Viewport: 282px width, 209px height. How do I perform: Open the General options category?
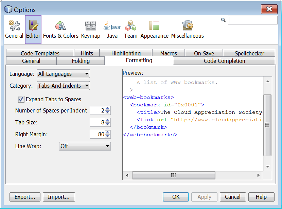[14, 30]
